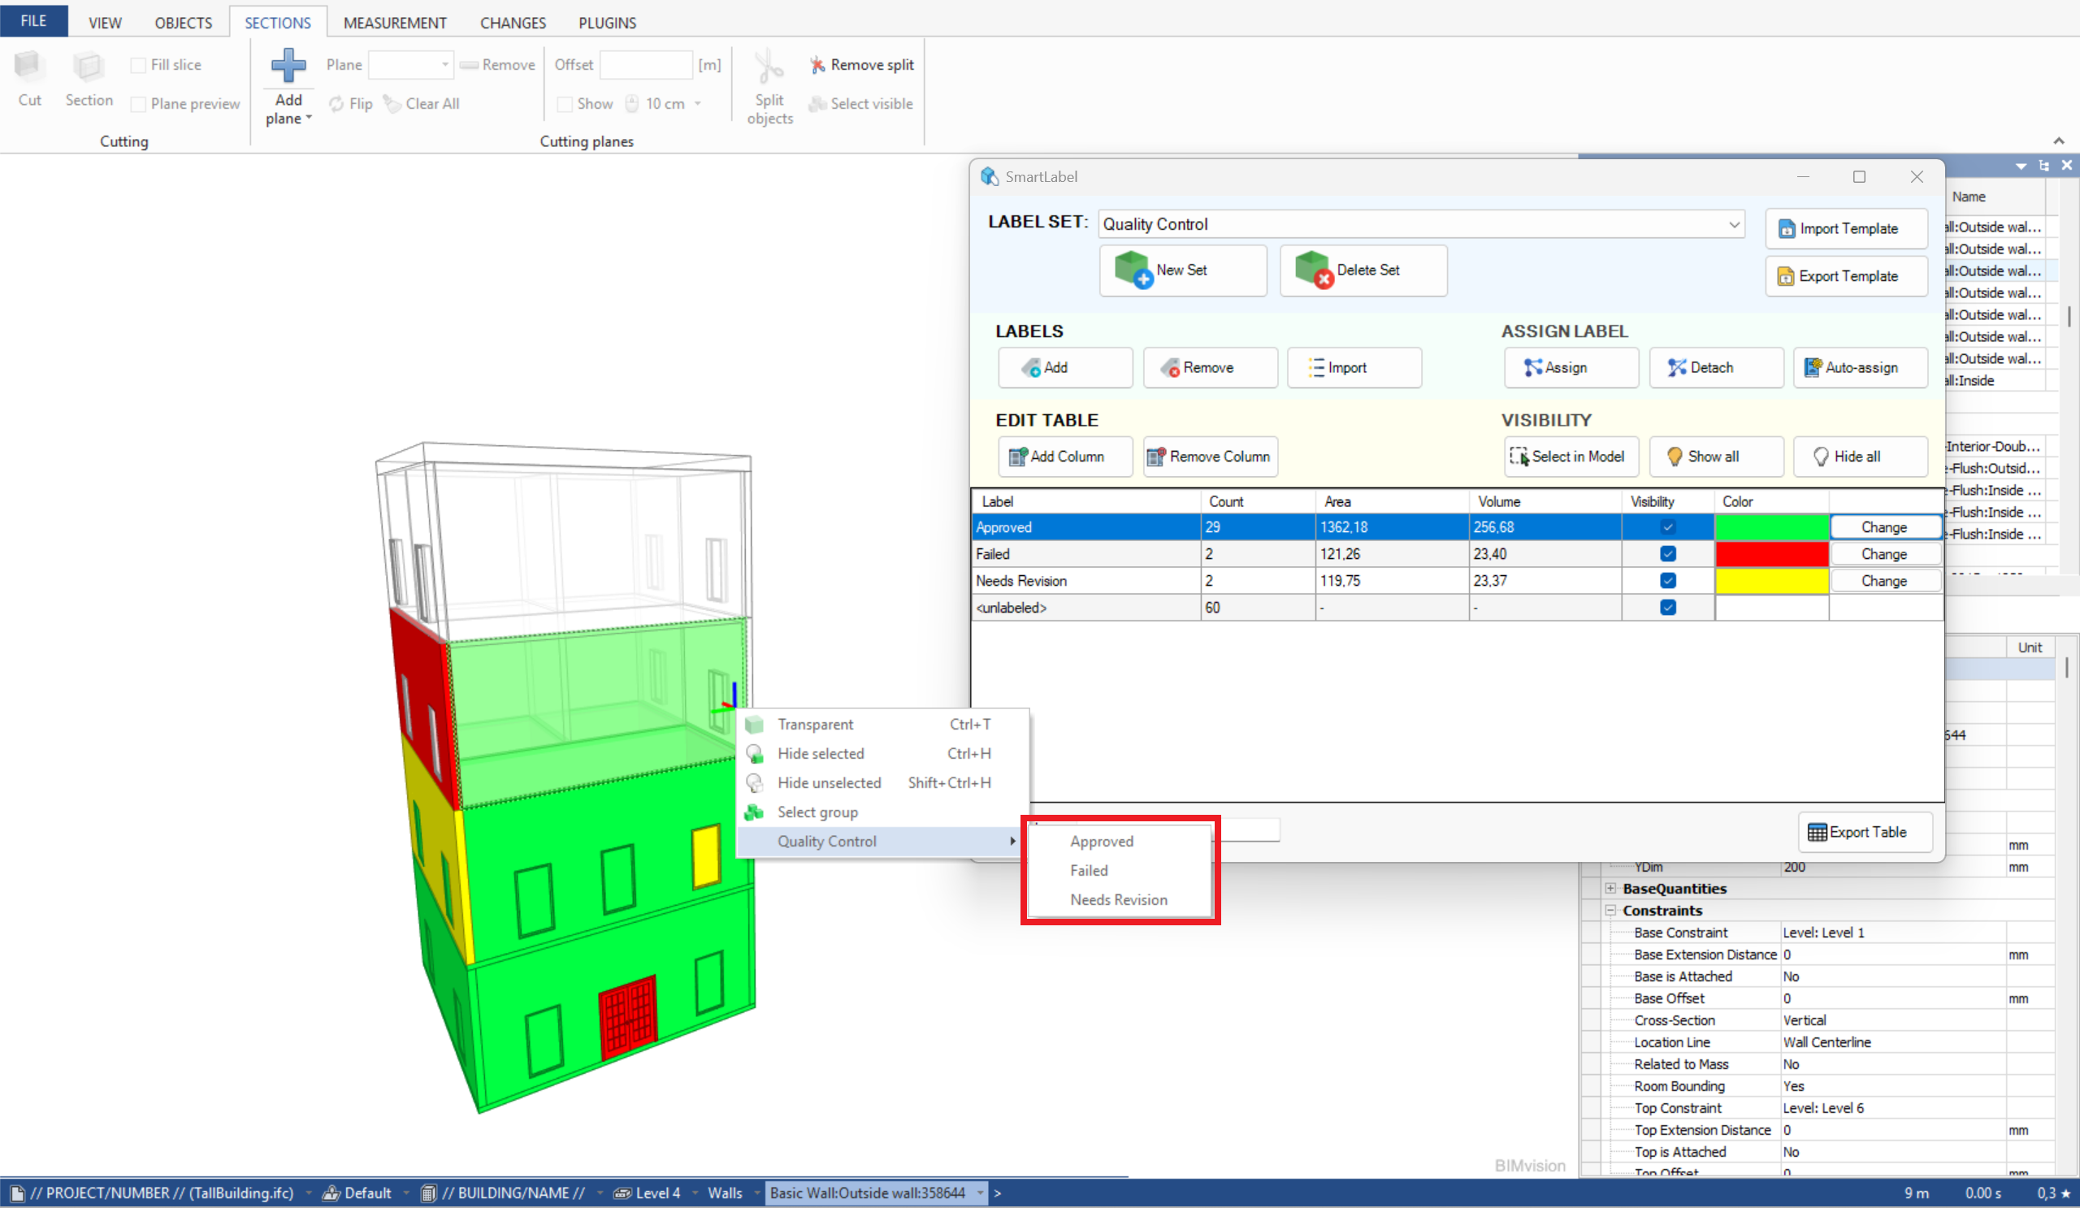
Task: Click Change button for Approved color
Action: [1884, 527]
